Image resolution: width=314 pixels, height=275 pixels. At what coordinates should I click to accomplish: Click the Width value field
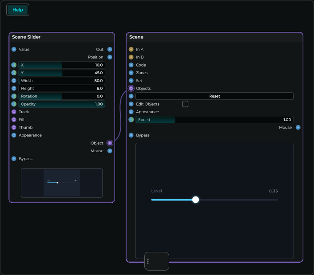pyautogui.click(x=62, y=81)
